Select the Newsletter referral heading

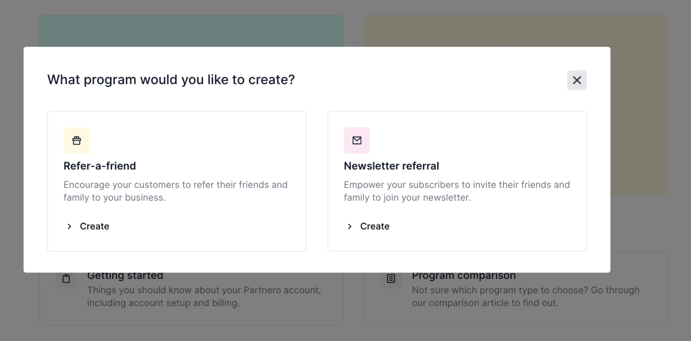(391, 166)
